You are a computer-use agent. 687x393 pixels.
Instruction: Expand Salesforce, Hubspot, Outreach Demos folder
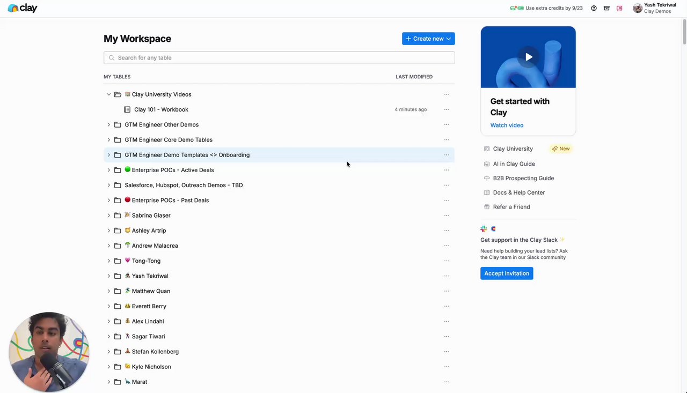(108, 185)
